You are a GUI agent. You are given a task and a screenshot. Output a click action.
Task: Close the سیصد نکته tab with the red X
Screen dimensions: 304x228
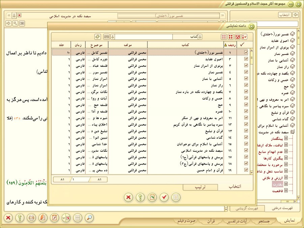point(19,15)
